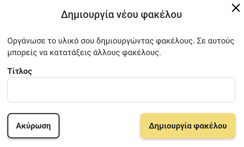Click the Δημιουργία νέου φακέλου heading
244x147 pixels.
click(121, 15)
